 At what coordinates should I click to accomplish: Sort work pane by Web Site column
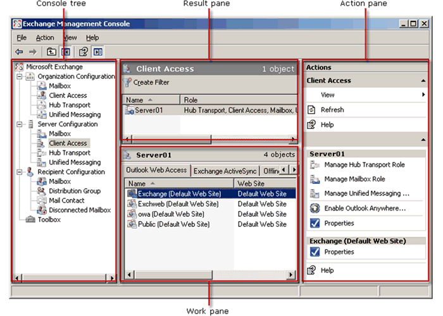[x=265, y=183]
